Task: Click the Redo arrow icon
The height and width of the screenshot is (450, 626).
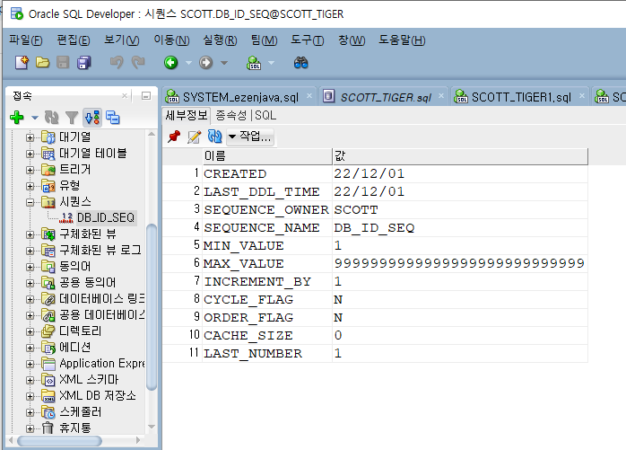Action: click(x=138, y=62)
